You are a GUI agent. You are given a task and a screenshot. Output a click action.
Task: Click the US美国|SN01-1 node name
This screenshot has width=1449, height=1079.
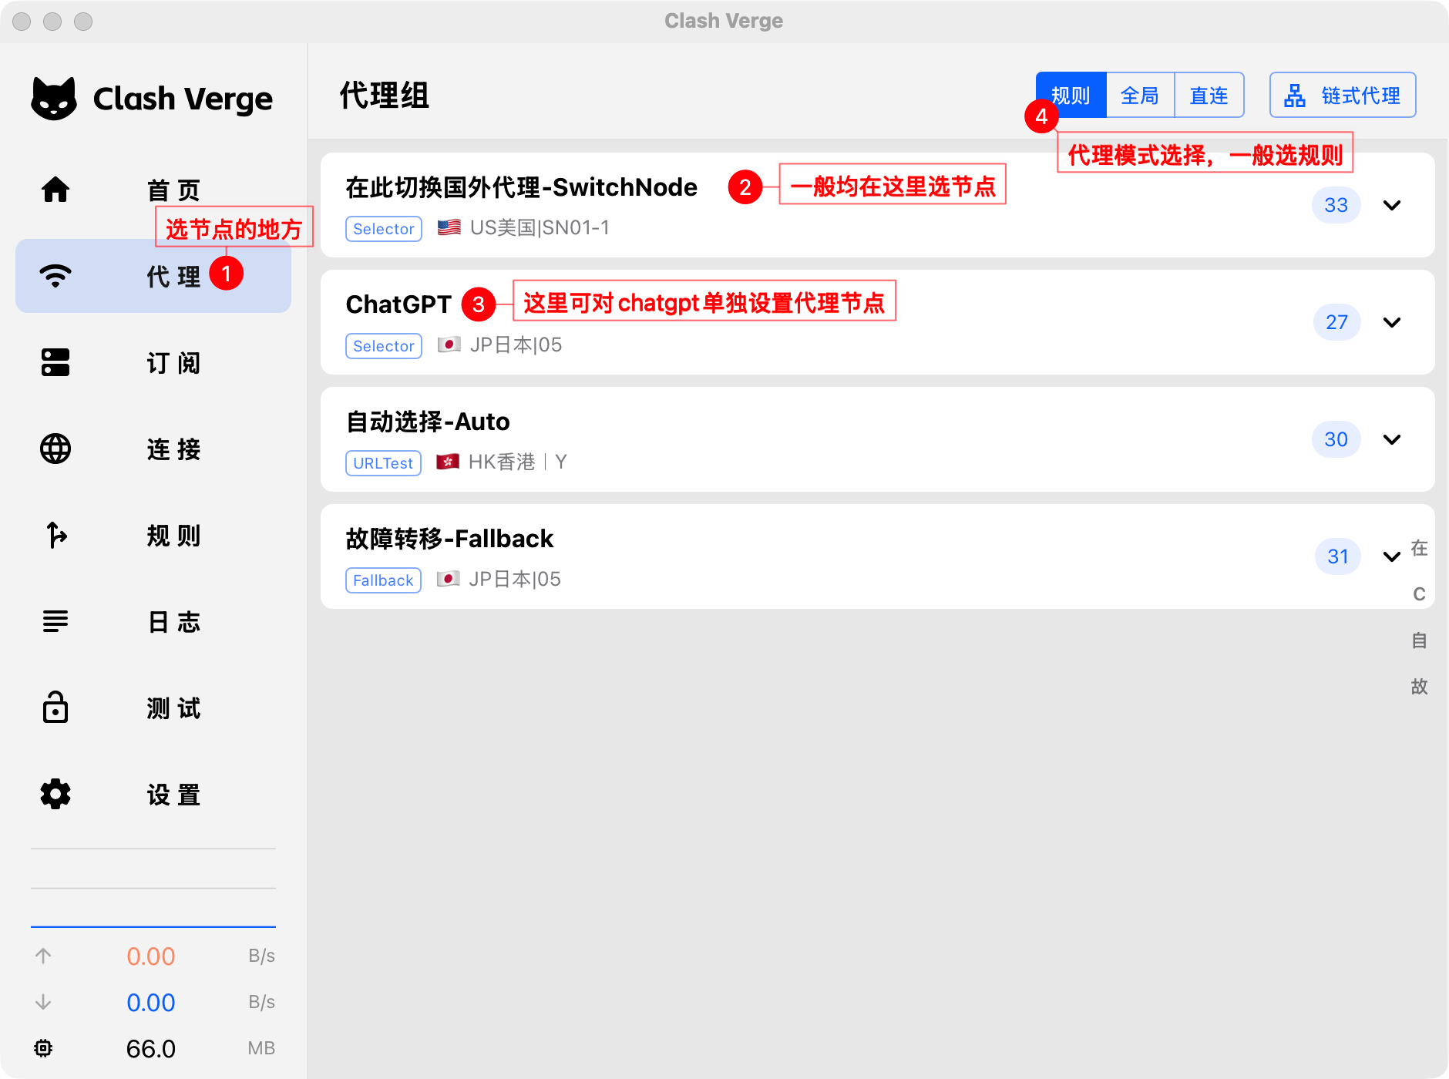[540, 227]
